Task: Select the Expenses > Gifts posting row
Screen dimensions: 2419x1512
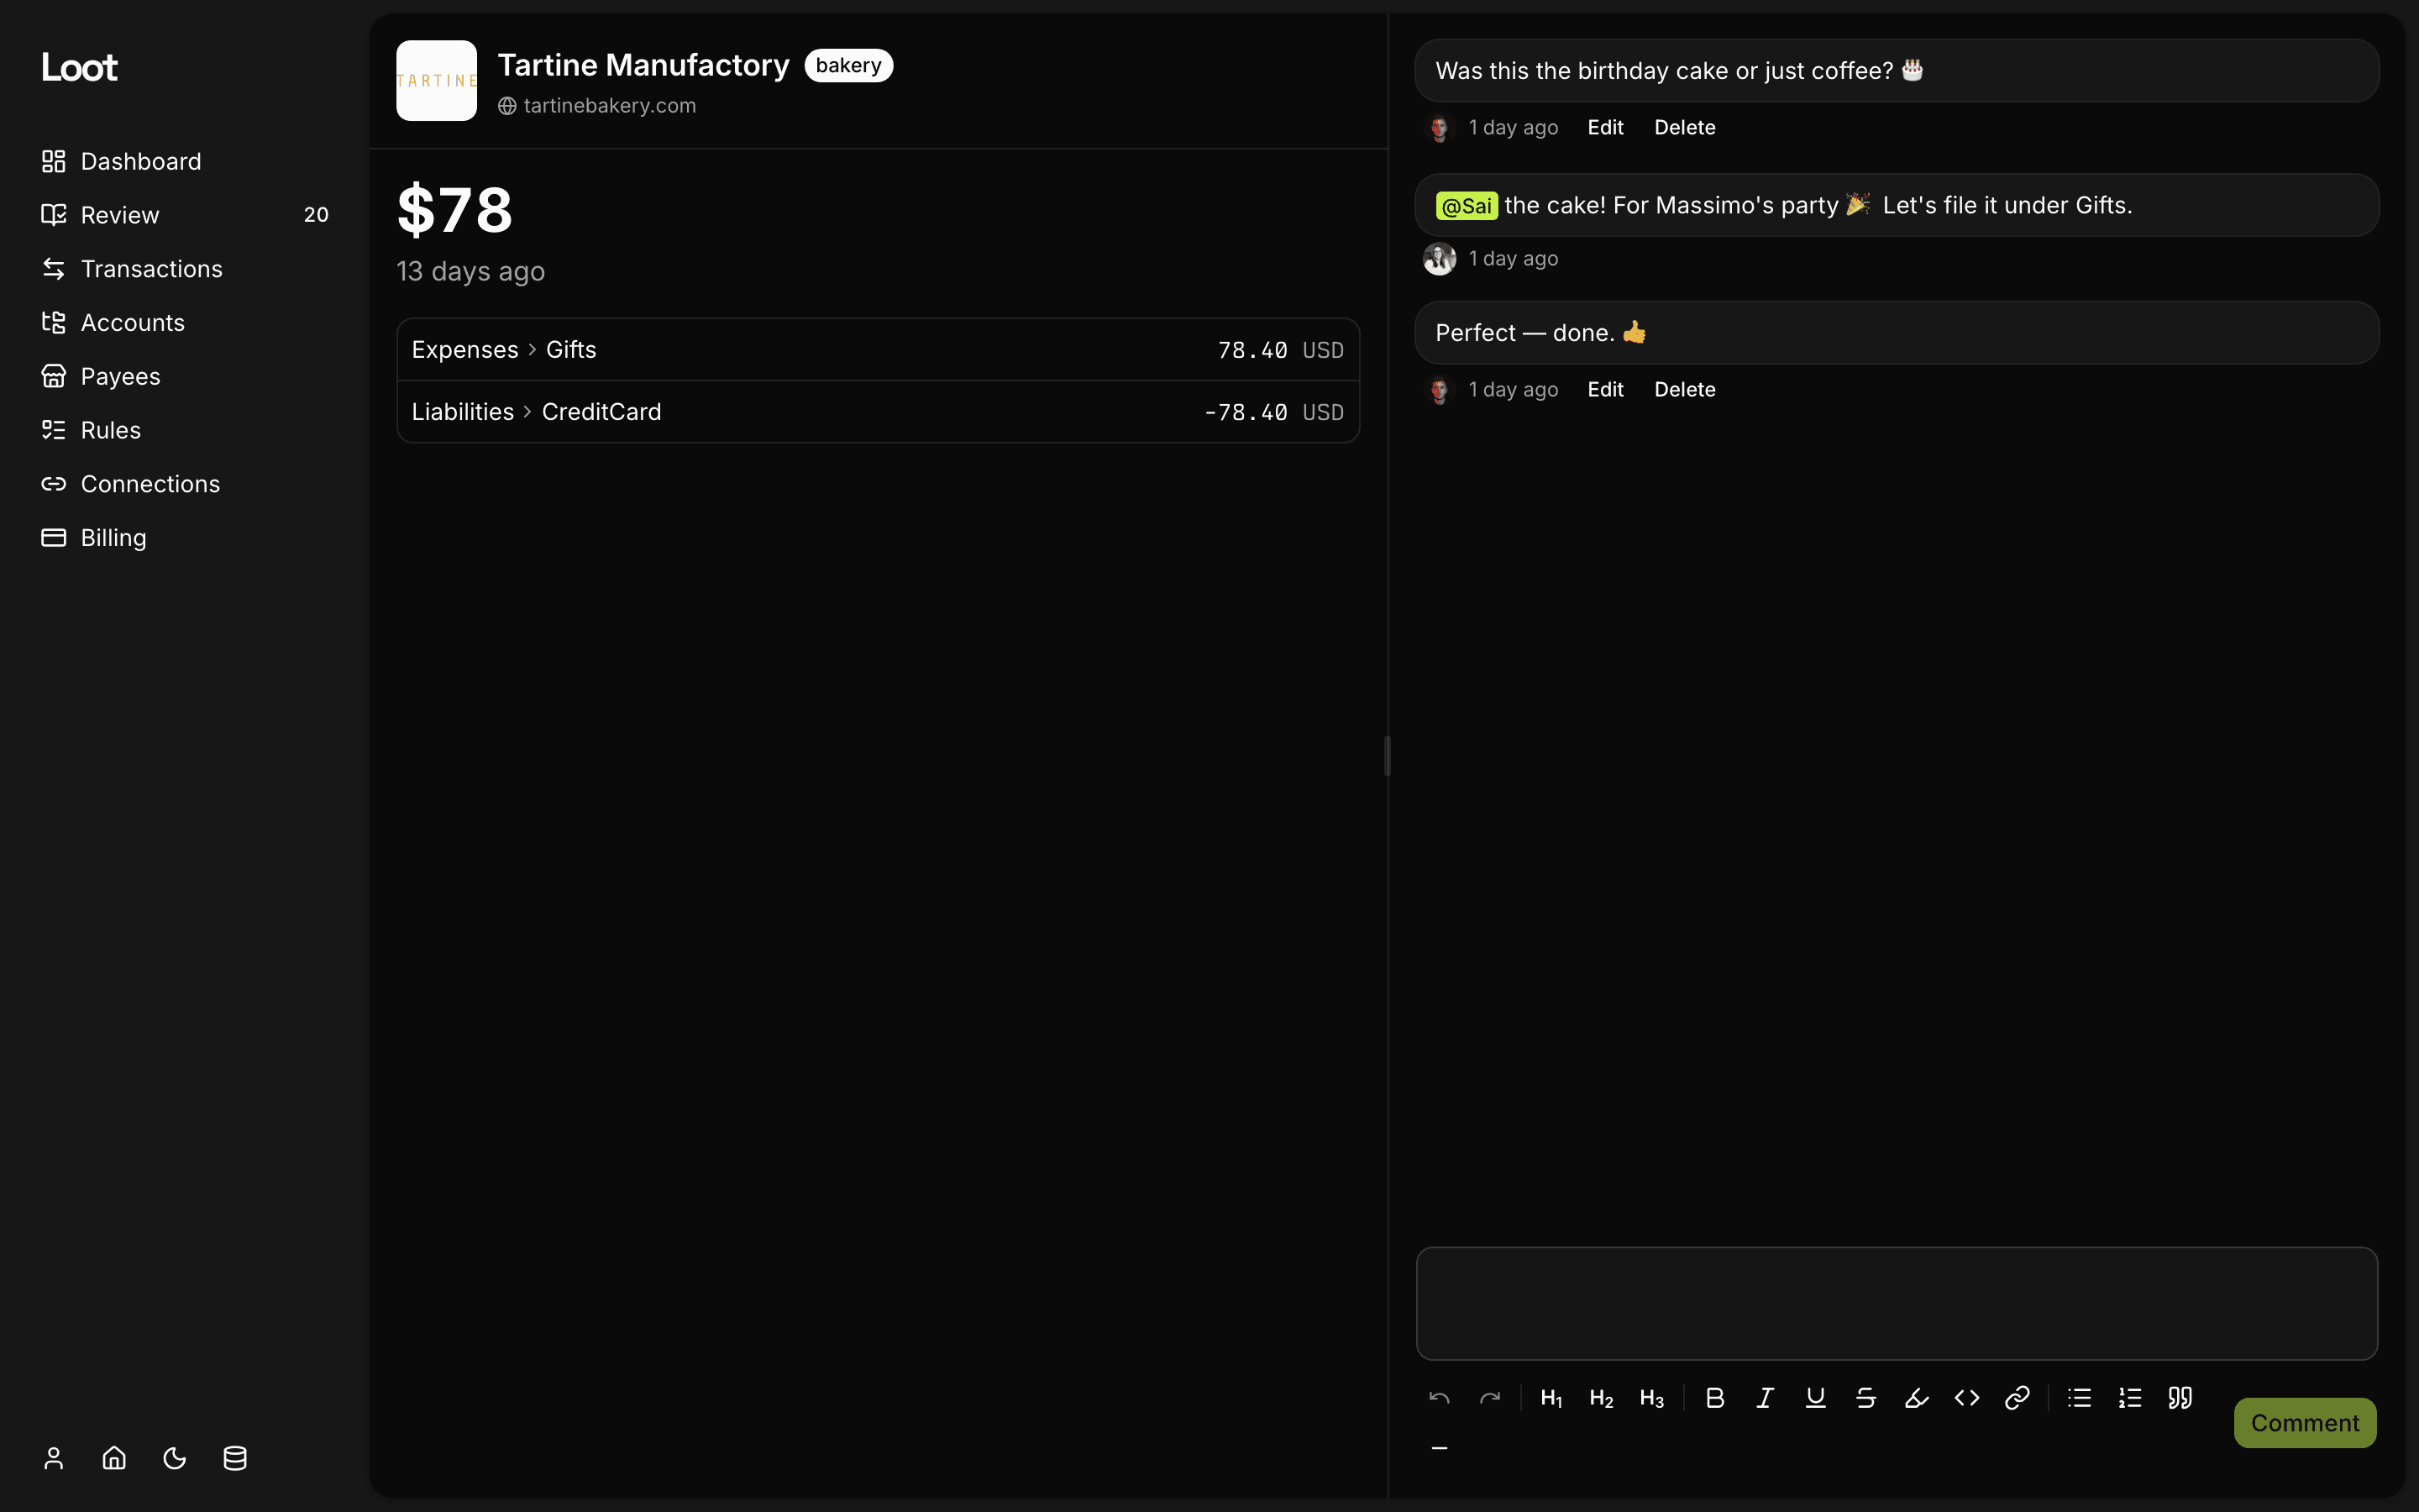Action: tap(878, 350)
